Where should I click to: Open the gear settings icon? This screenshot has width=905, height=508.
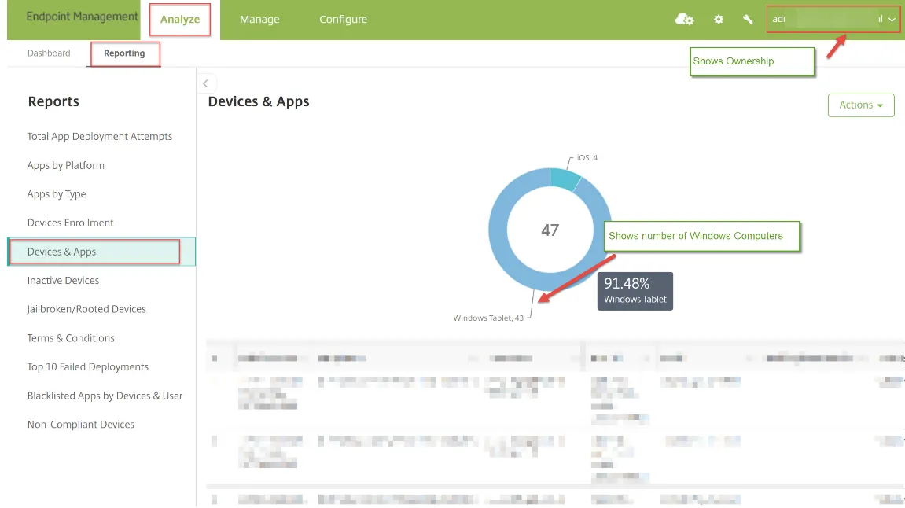pos(719,20)
